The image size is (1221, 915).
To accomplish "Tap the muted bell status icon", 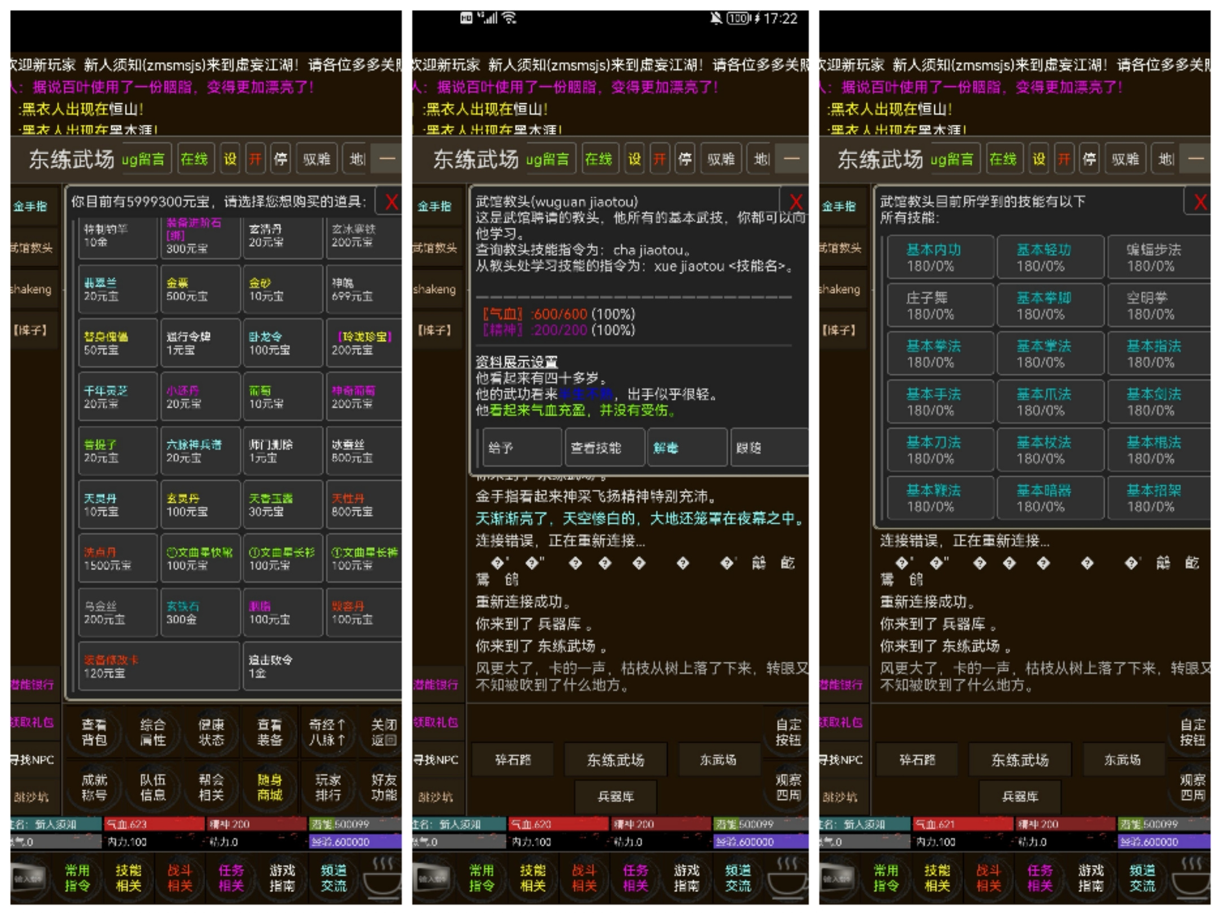I will [716, 18].
